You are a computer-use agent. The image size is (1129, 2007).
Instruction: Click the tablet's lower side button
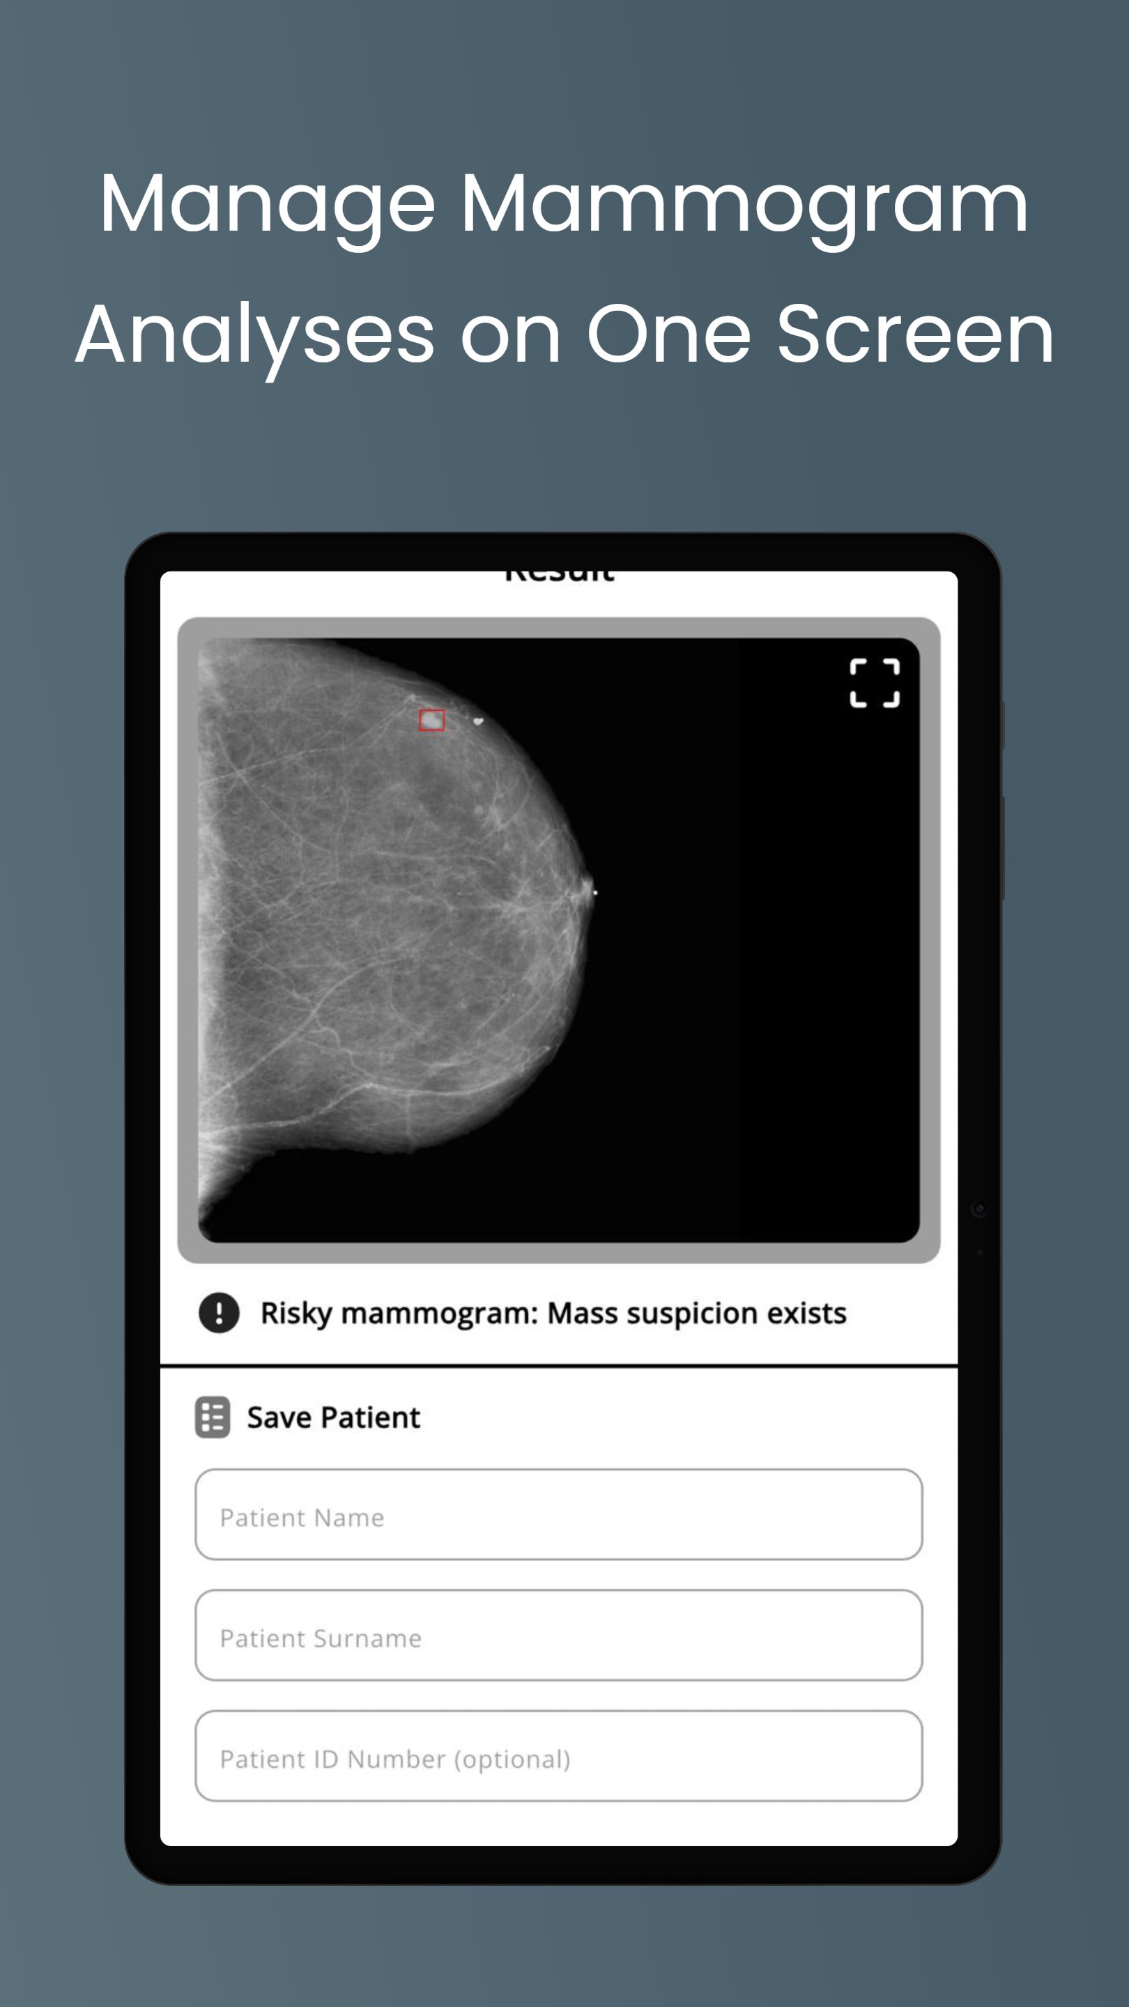(x=1002, y=847)
